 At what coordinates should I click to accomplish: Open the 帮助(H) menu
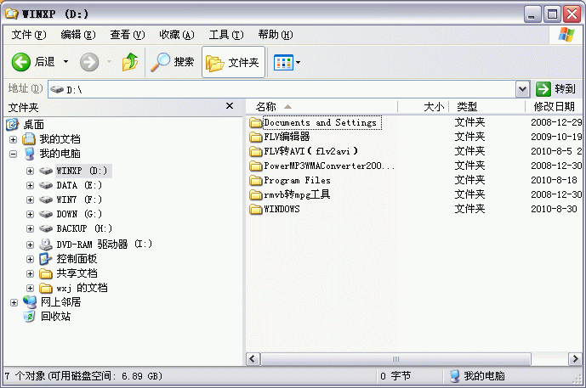(x=276, y=35)
